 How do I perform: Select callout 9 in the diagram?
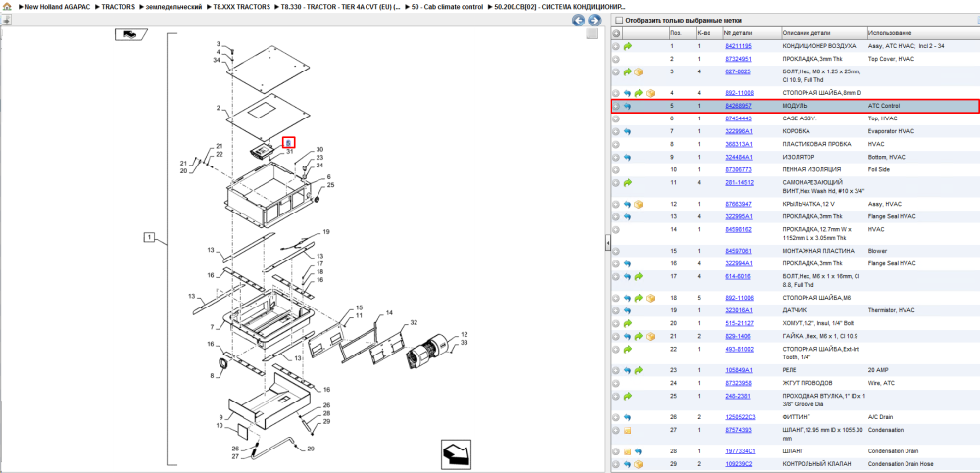click(x=220, y=417)
